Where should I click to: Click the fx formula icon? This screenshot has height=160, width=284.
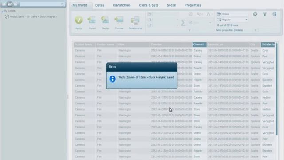coord(209,14)
